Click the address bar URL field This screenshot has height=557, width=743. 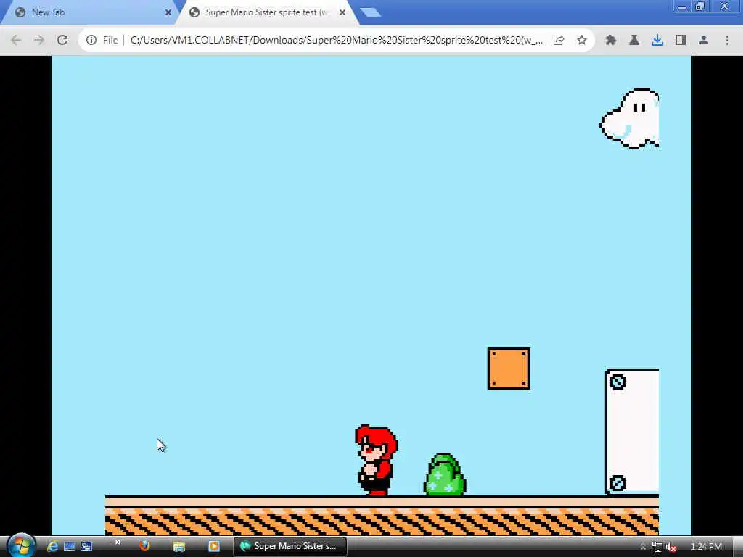[337, 41]
